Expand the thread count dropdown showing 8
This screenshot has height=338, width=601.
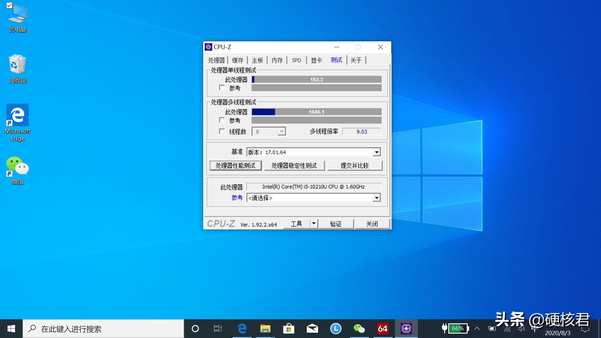[281, 131]
